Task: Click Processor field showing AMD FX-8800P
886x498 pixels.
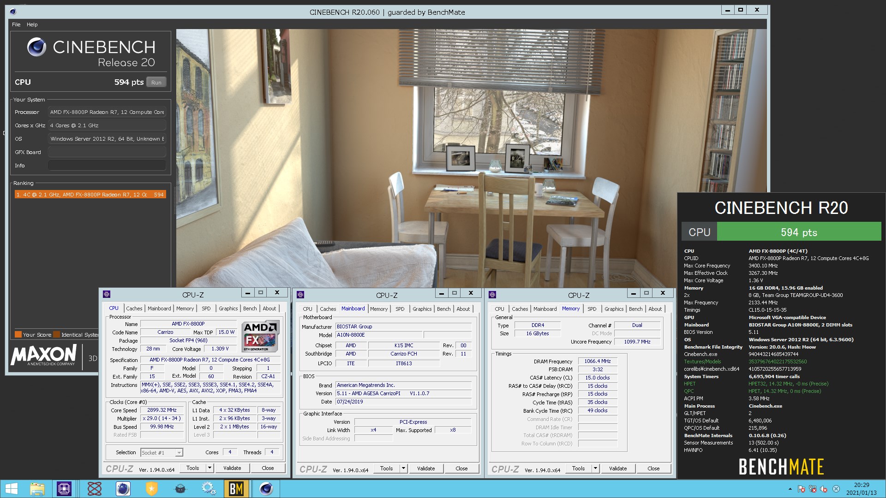Action: (x=107, y=112)
